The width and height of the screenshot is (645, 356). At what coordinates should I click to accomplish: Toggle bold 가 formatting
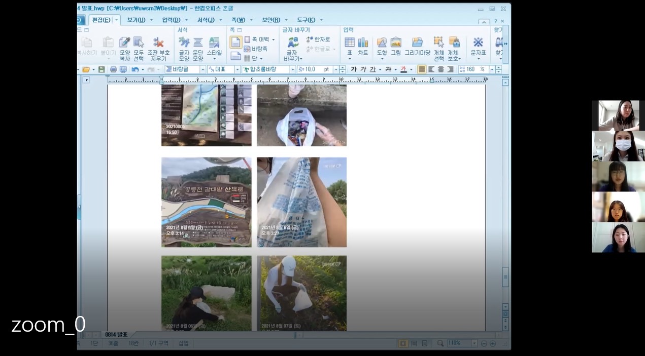tap(354, 69)
